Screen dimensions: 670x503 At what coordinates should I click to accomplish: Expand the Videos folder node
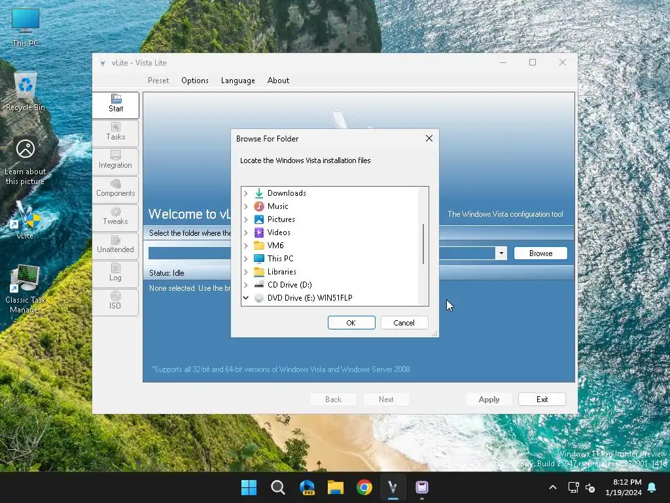pyautogui.click(x=246, y=233)
